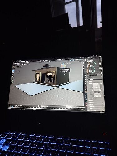Select the Select Box tool in toolbar

(14, 66)
